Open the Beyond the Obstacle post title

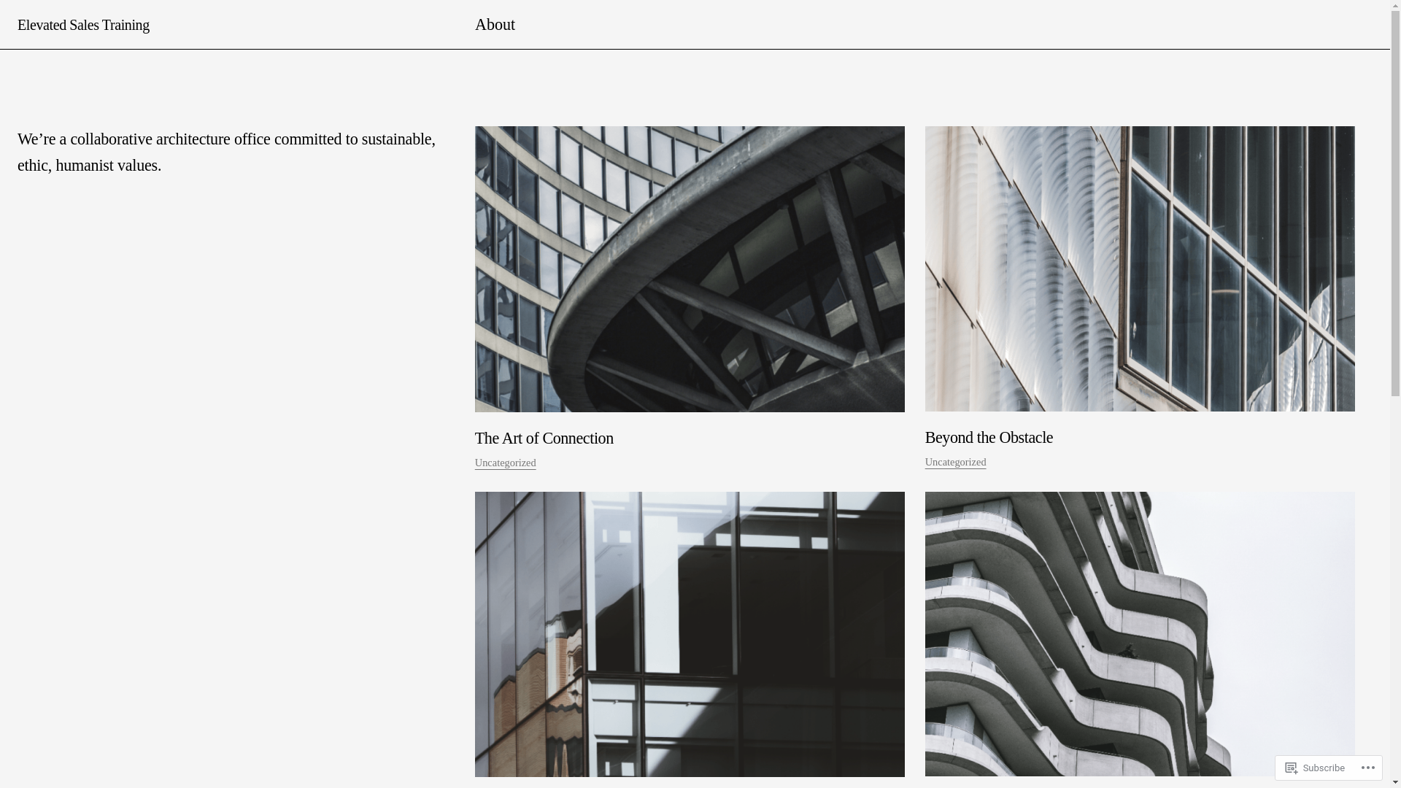coord(989,437)
